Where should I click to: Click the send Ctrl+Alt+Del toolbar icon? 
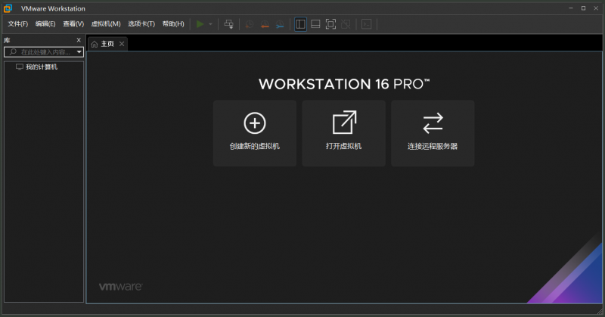[x=229, y=24]
